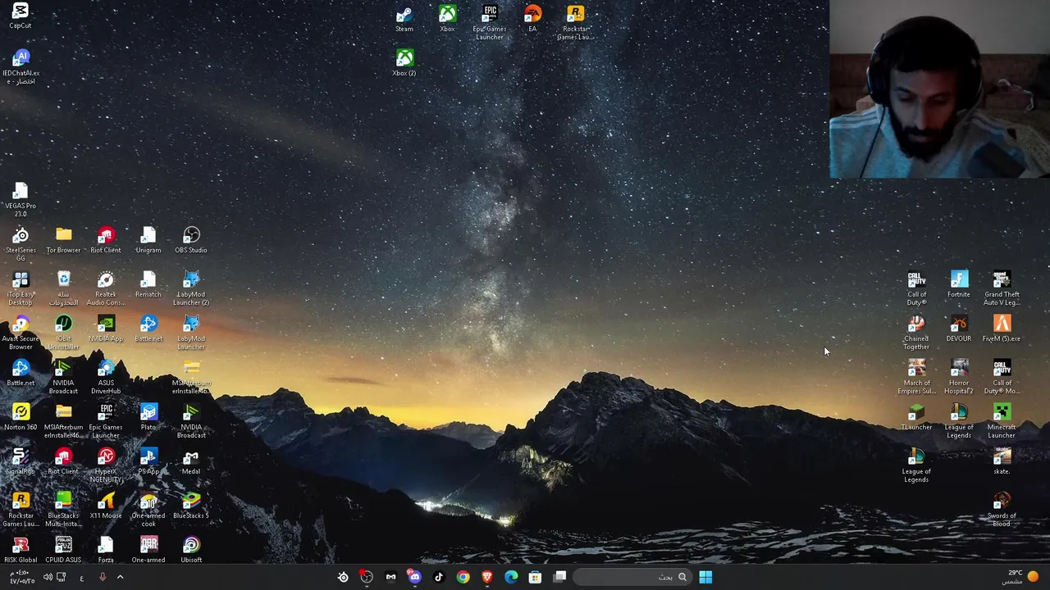The height and width of the screenshot is (590, 1050).
Task: Open the Windows Start button in taskbar
Action: pos(705,577)
